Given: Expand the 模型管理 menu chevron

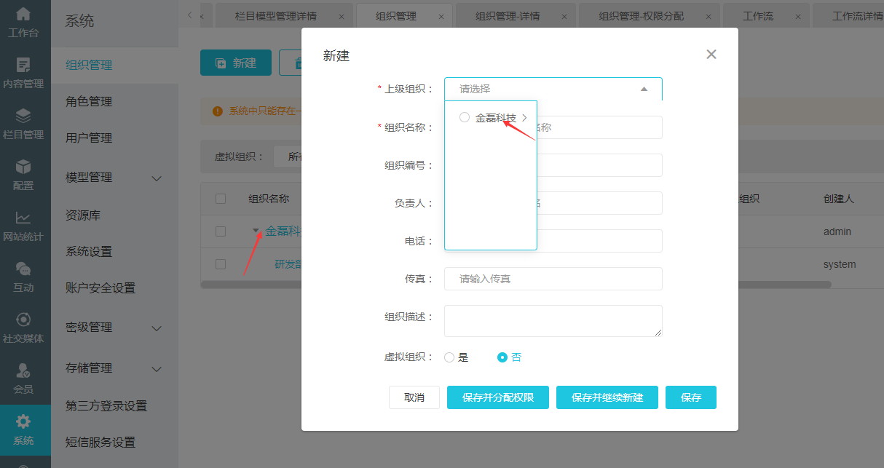Looking at the screenshot, I should coord(157,178).
